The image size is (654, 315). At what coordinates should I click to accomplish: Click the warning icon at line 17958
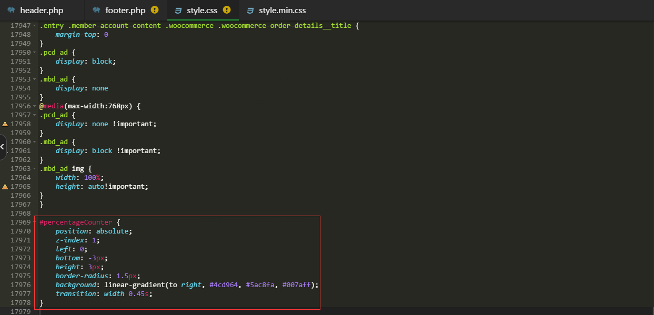coord(5,124)
